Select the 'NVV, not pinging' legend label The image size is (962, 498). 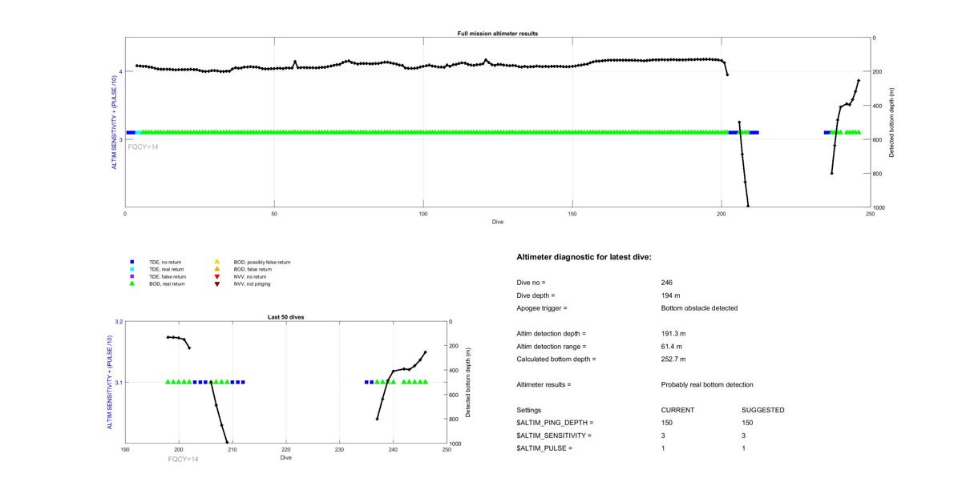(252, 283)
